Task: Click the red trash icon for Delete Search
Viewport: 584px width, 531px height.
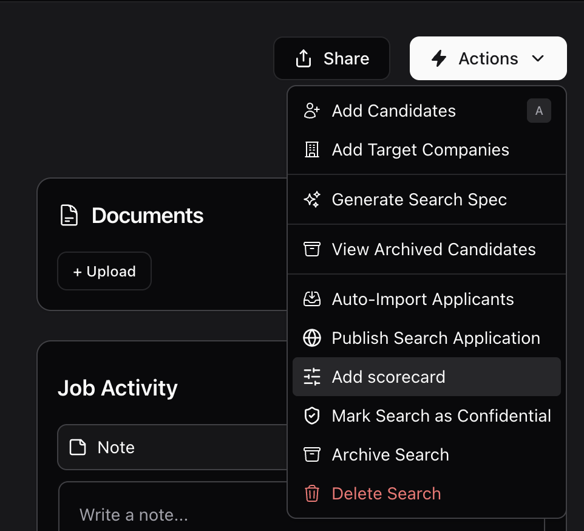Action: [x=312, y=494]
